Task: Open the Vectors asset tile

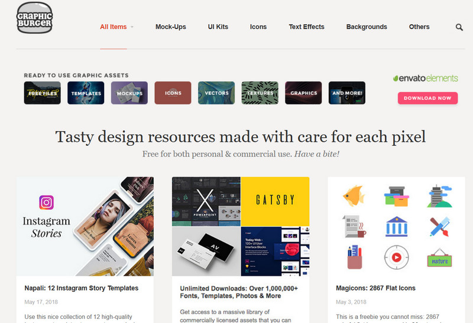Action: coord(216,93)
